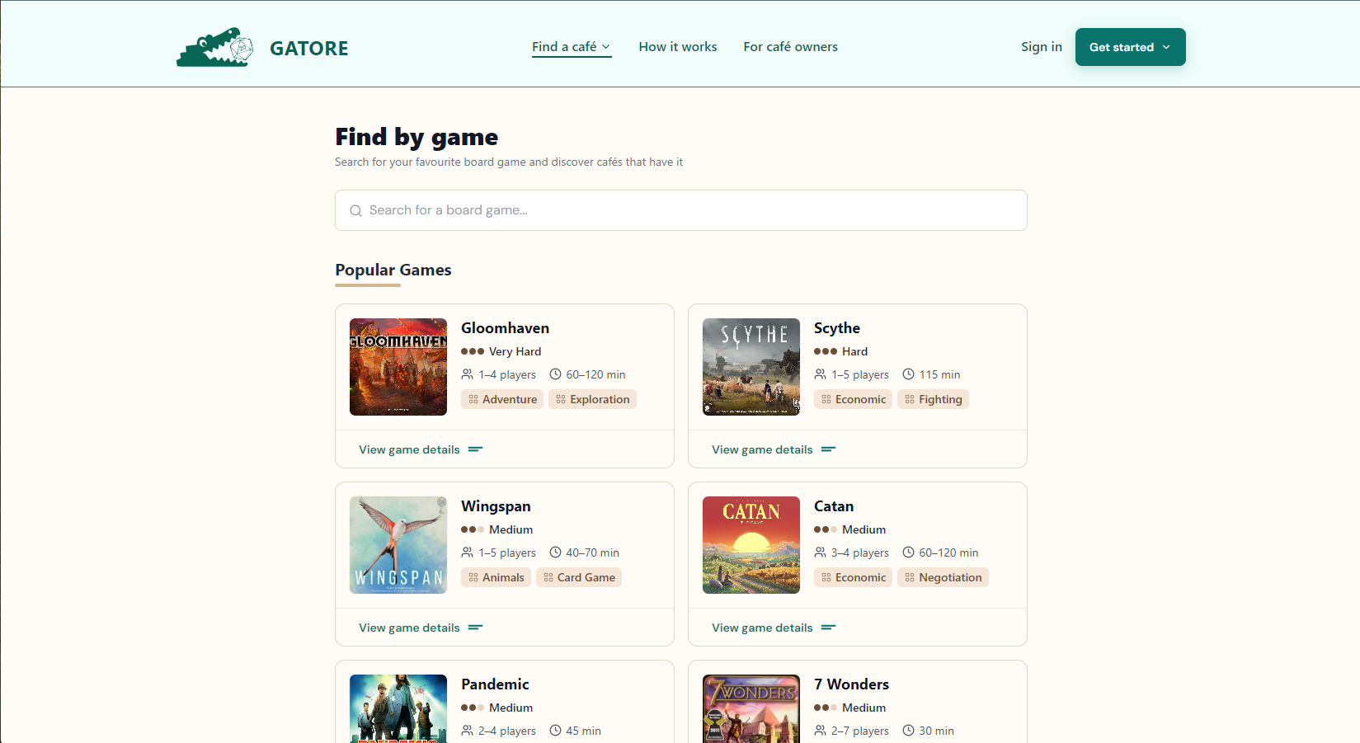View game details for Wingspan
This screenshot has height=743, width=1360.
421,628
